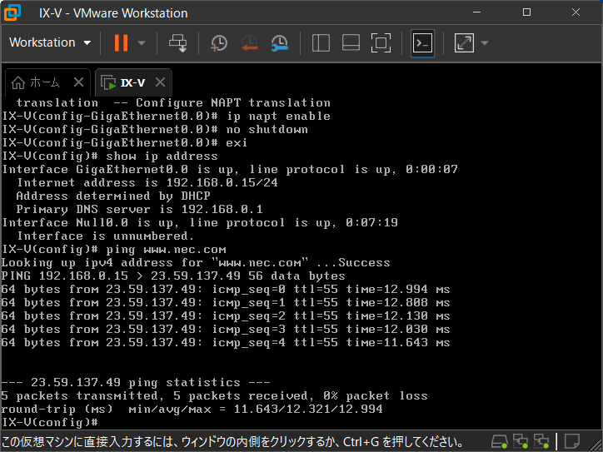Click the 'Interface is unnumbered.' line
Image resolution: width=603 pixels, height=452 pixels.
pos(106,236)
